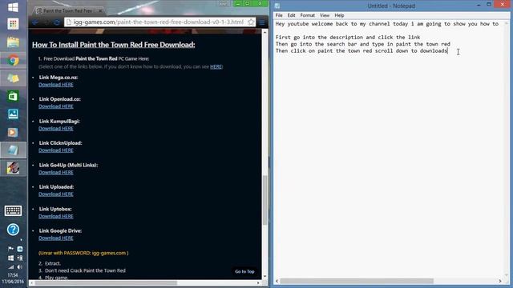Open the File menu in Notepad
The height and width of the screenshot is (288, 513).
pos(279,15)
